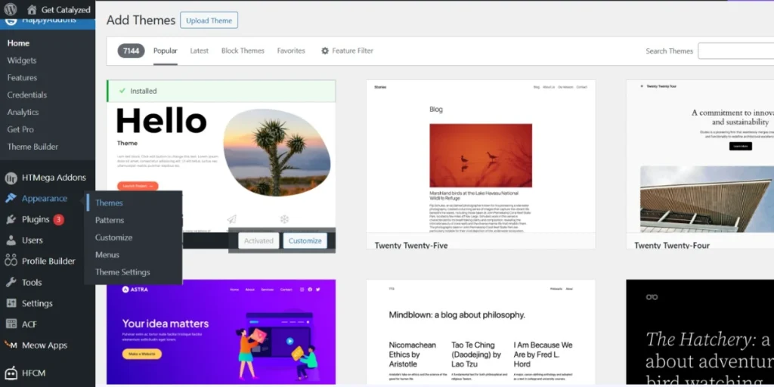Open HappyAddons Widgets page
Image resolution: width=774 pixels, height=387 pixels.
pyautogui.click(x=22, y=60)
